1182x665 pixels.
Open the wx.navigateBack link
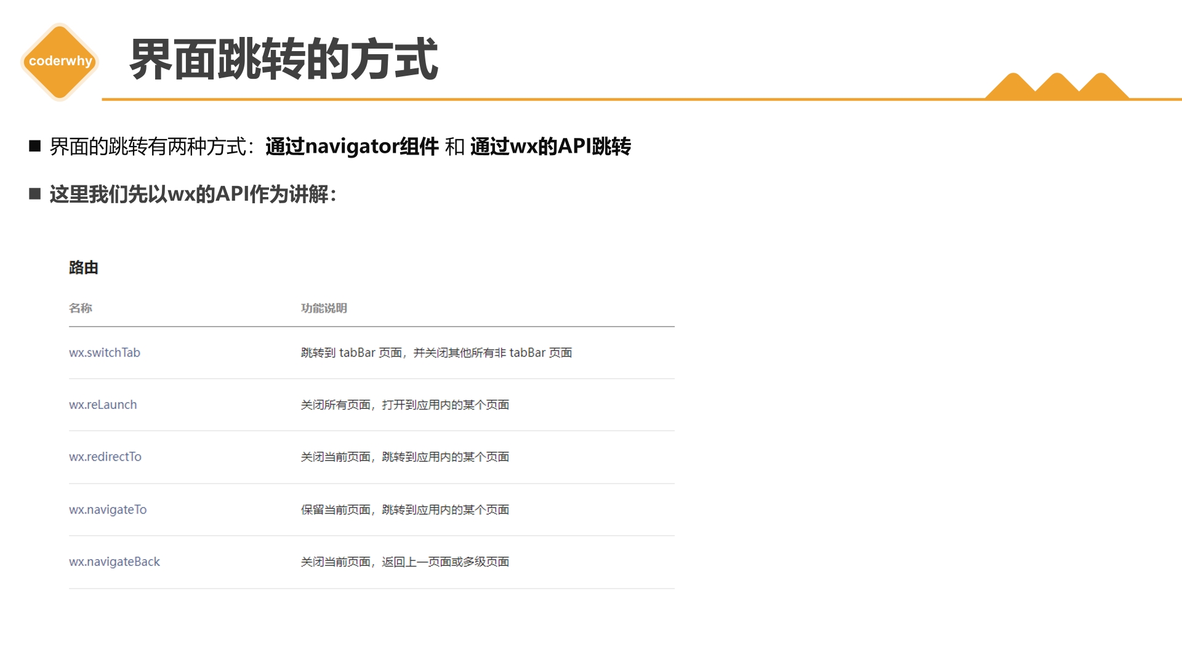(115, 562)
